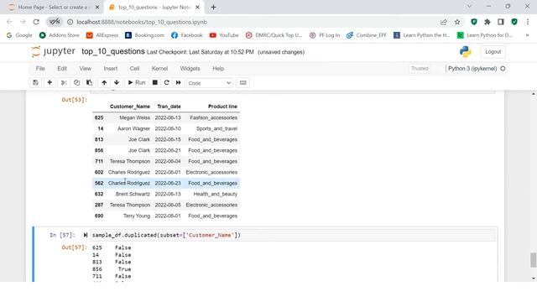
Task: Move selected cell down arrow
Action: click(x=117, y=83)
